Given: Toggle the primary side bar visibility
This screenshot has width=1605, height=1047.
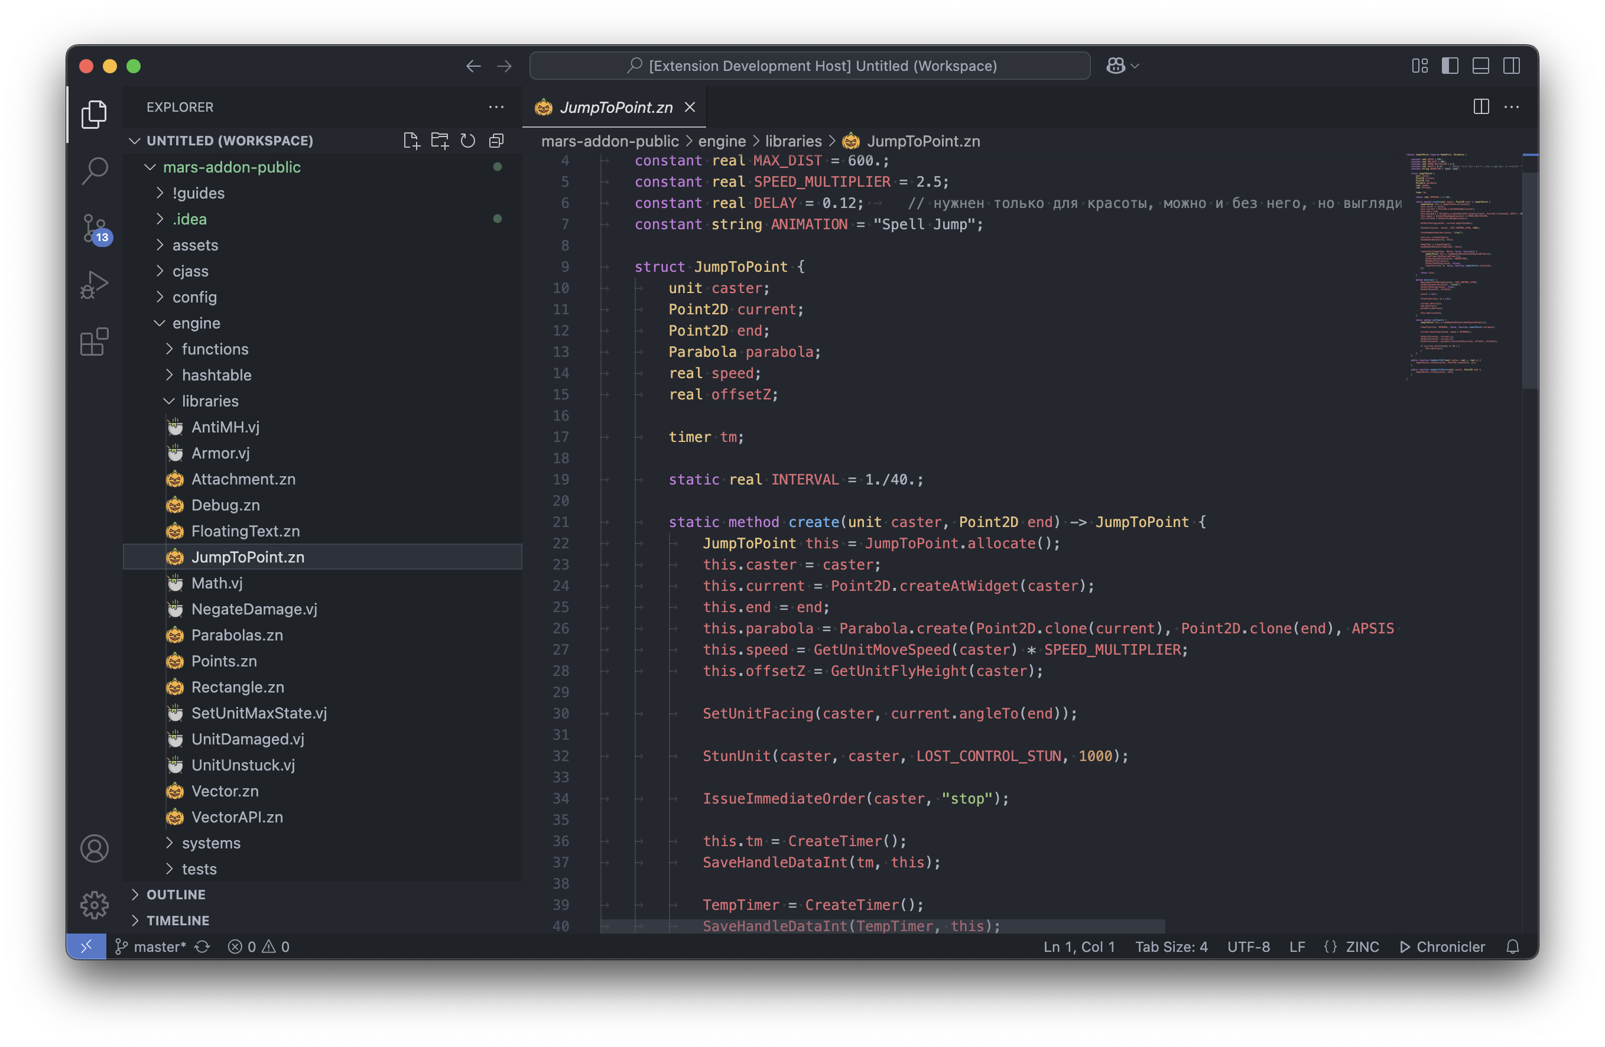Looking at the screenshot, I should [1450, 66].
